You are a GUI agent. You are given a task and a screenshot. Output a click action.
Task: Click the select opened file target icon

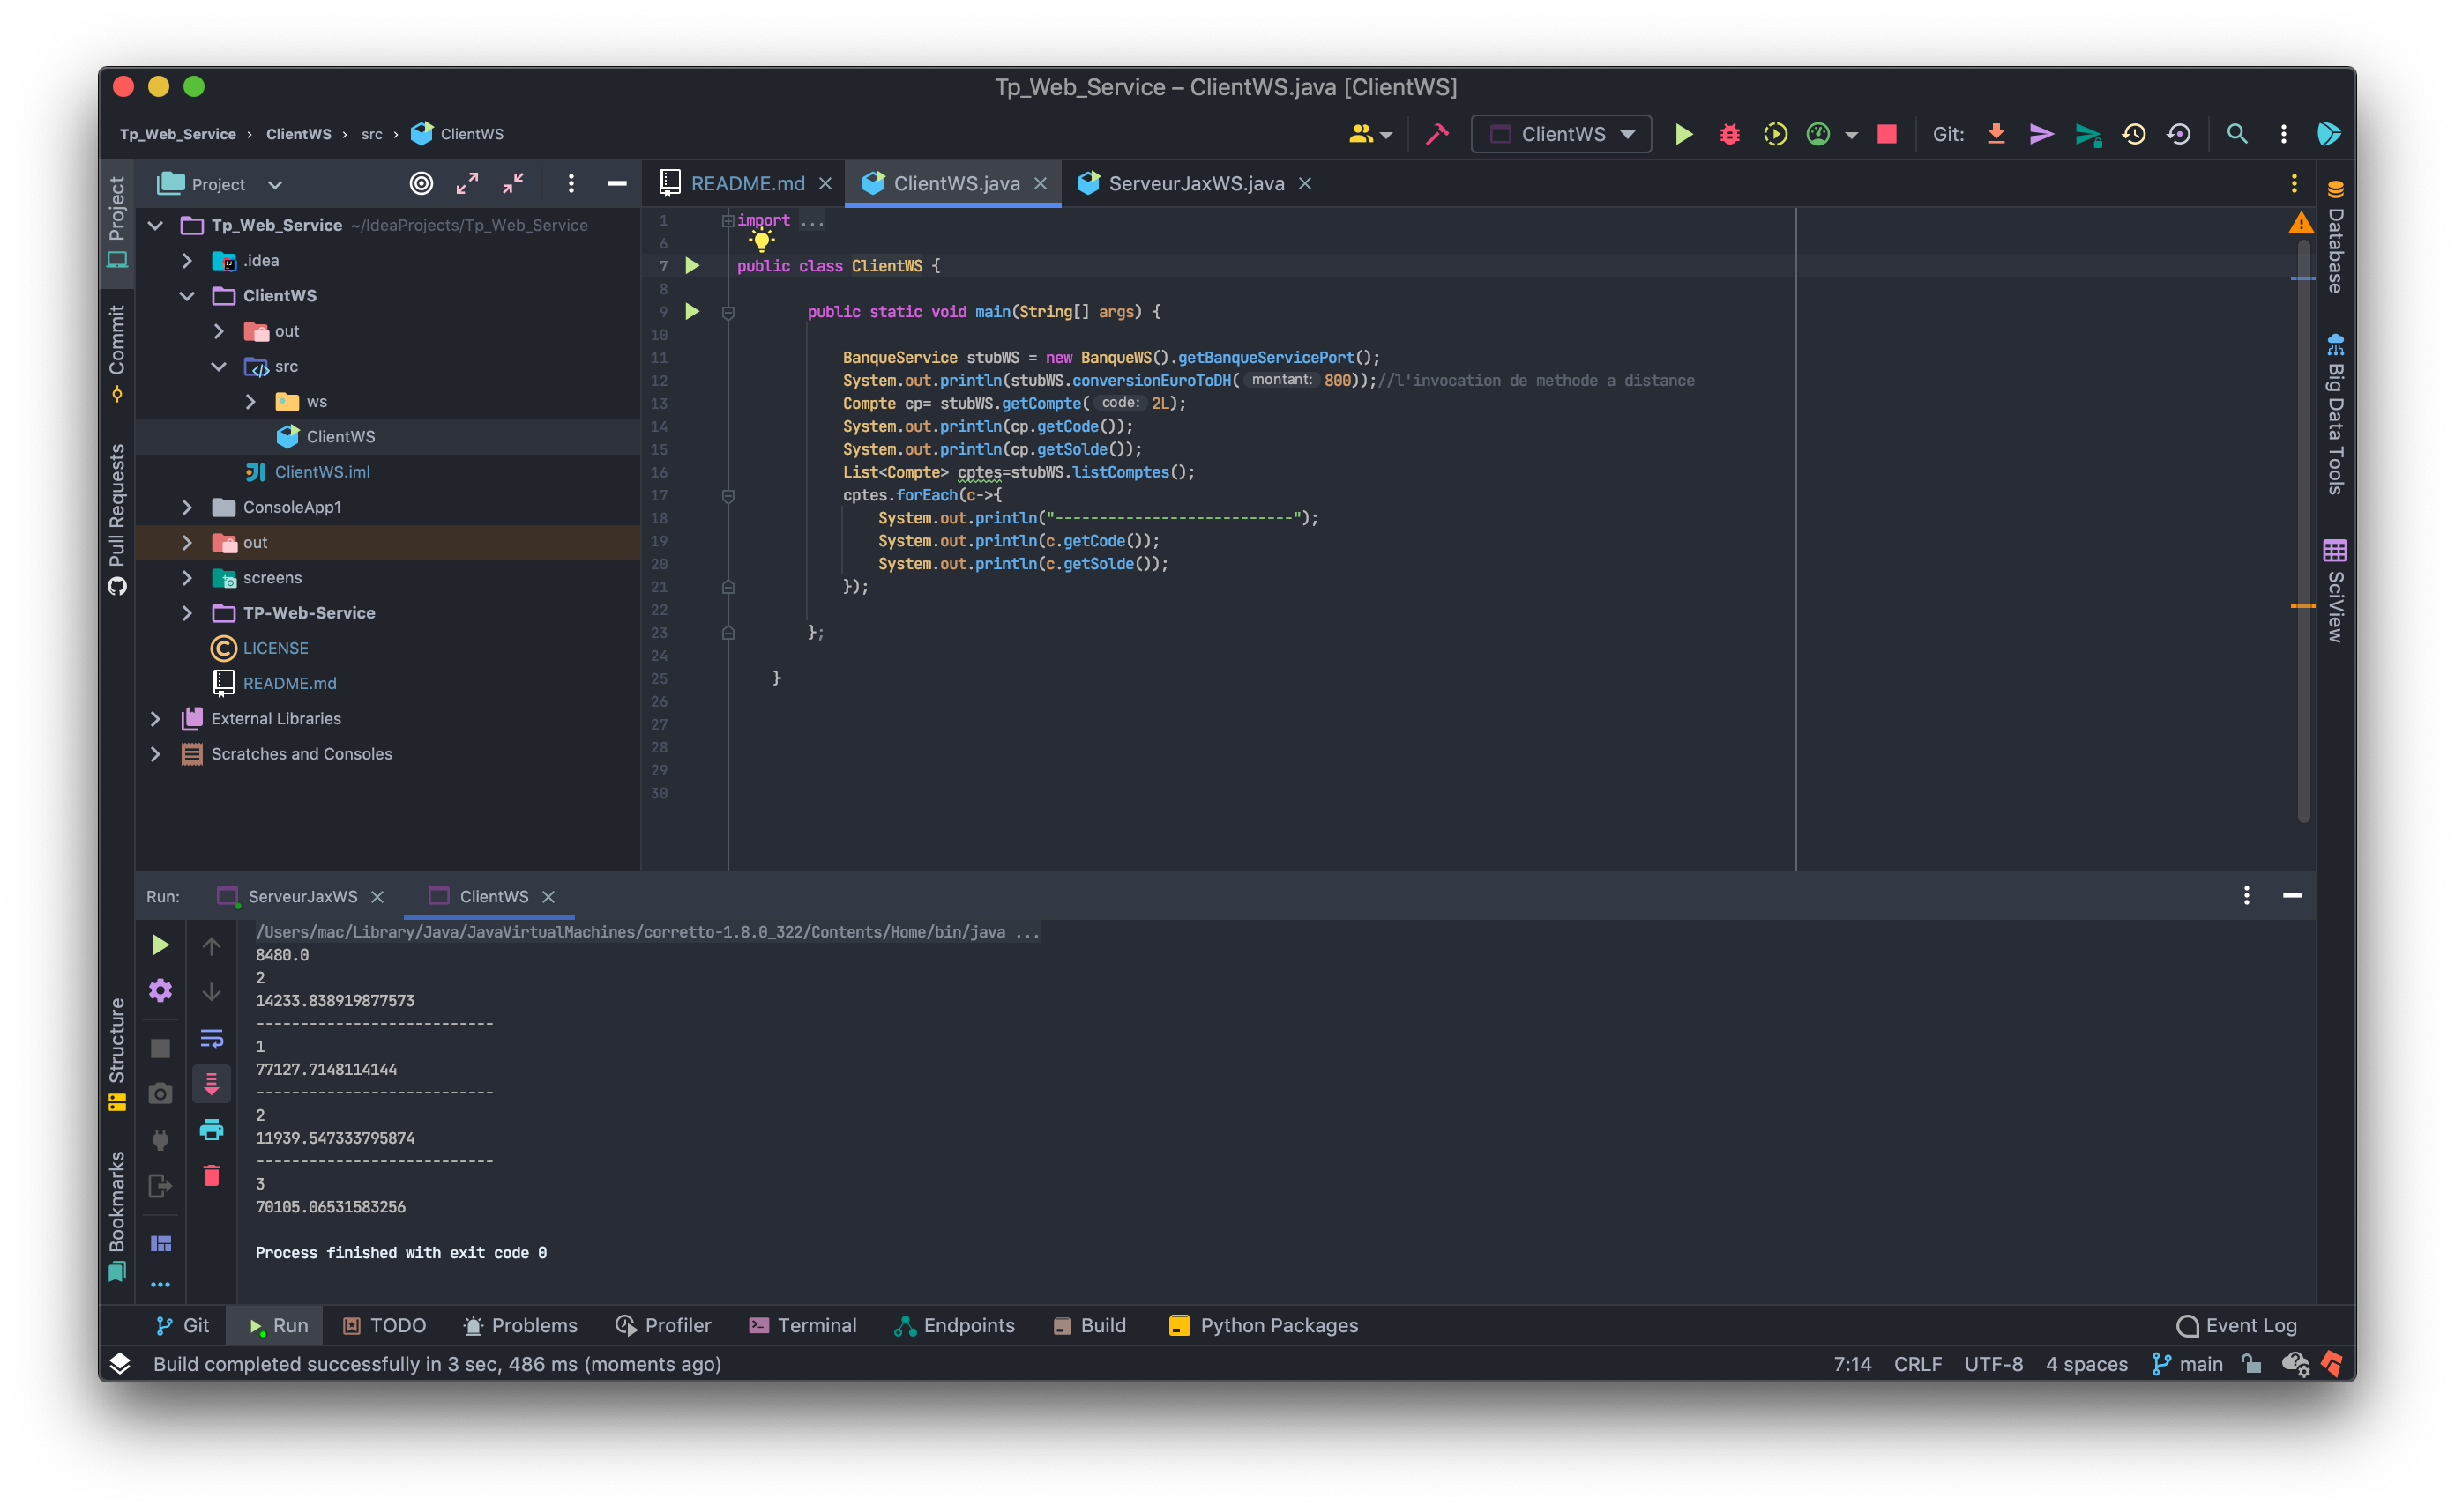pos(422,184)
